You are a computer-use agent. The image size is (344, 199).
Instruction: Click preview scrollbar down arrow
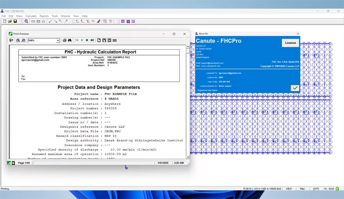(188, 157)
